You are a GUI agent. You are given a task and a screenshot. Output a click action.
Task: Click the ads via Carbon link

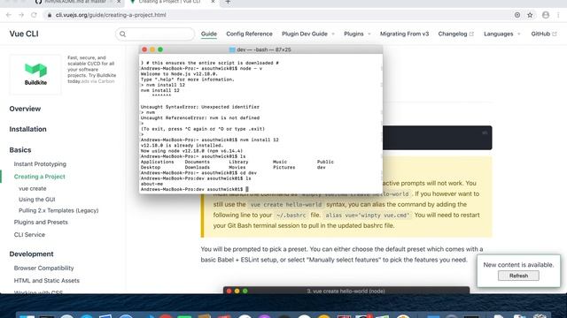[x=97, y=81]
